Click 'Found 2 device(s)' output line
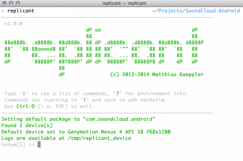Screen dimensions: 243x161 (x=27, y=125)
